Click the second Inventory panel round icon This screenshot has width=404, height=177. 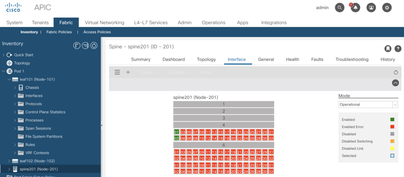click(86, 46)
